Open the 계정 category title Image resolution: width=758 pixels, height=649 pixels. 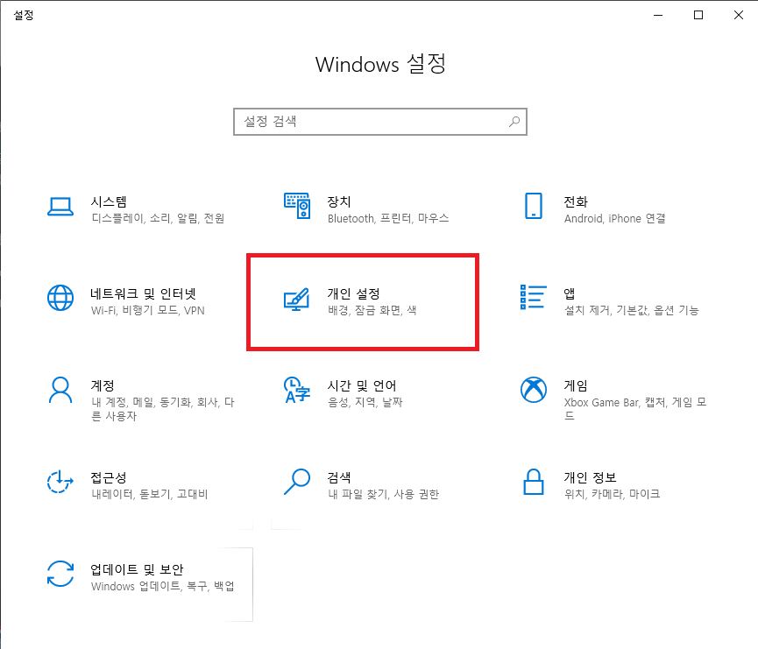(103, 385)
